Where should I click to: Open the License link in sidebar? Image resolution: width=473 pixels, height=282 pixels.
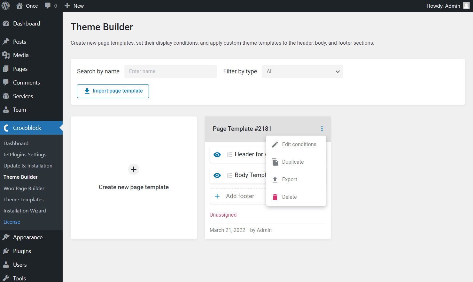pyautogui.click(x=12, y=222)
